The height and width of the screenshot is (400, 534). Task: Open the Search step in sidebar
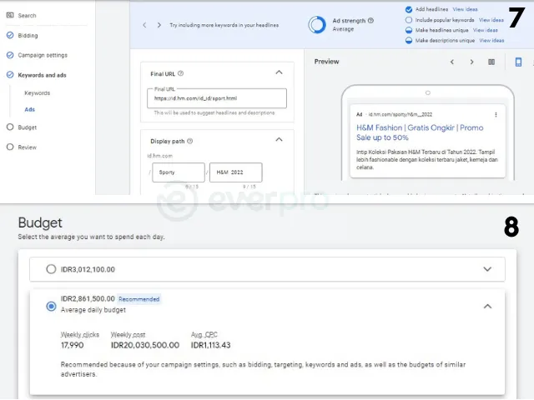tap(27, 15)
